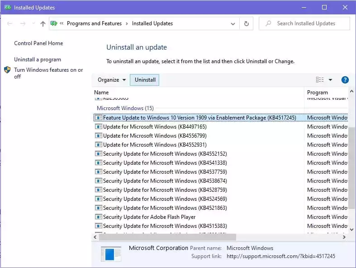Click the Uninstall toolbar button
The width and height of the screenshot is (356, 268).
coord(145,80)
